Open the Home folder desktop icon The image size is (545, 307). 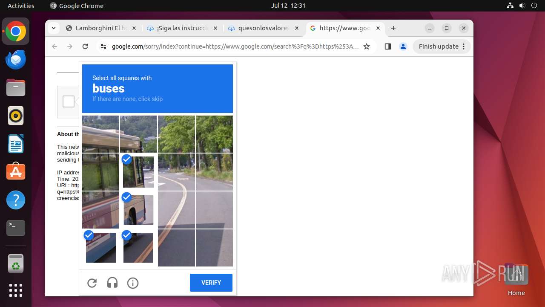tap(516, 279)
